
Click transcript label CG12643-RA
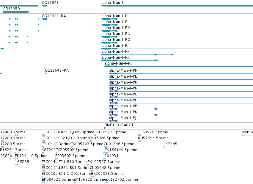[54, 16]
